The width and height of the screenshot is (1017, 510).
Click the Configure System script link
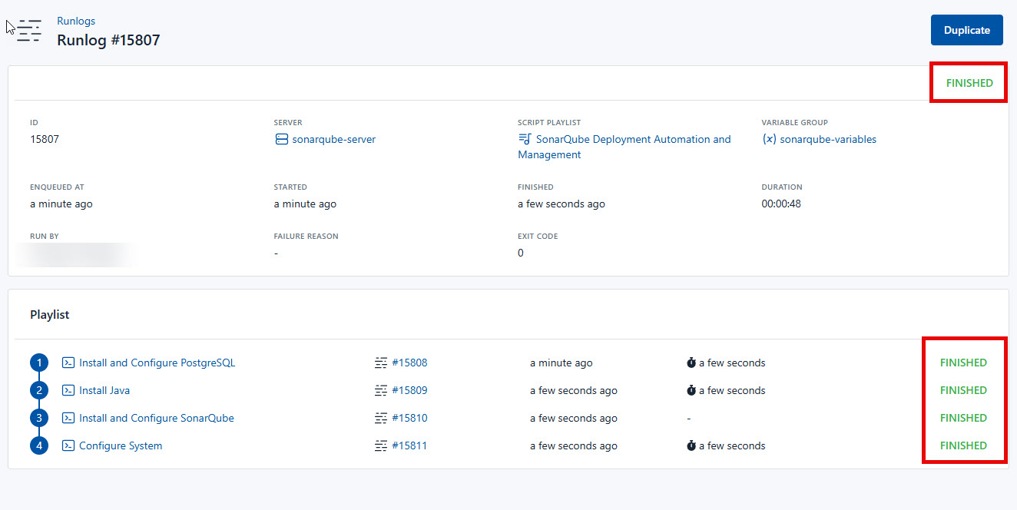click(121, 445)
